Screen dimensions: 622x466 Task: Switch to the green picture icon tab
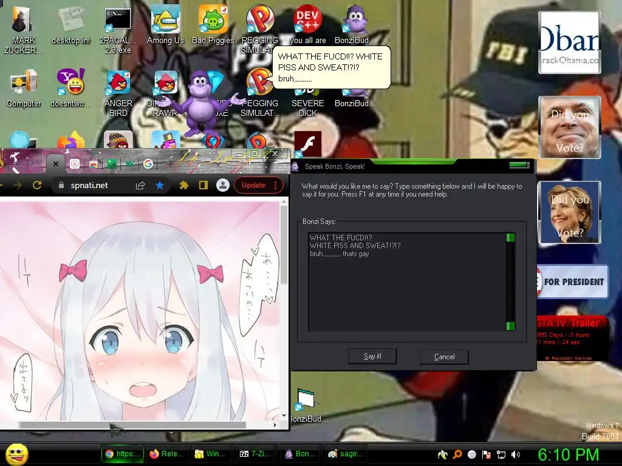pyautogui.click(x=112, y=164)
